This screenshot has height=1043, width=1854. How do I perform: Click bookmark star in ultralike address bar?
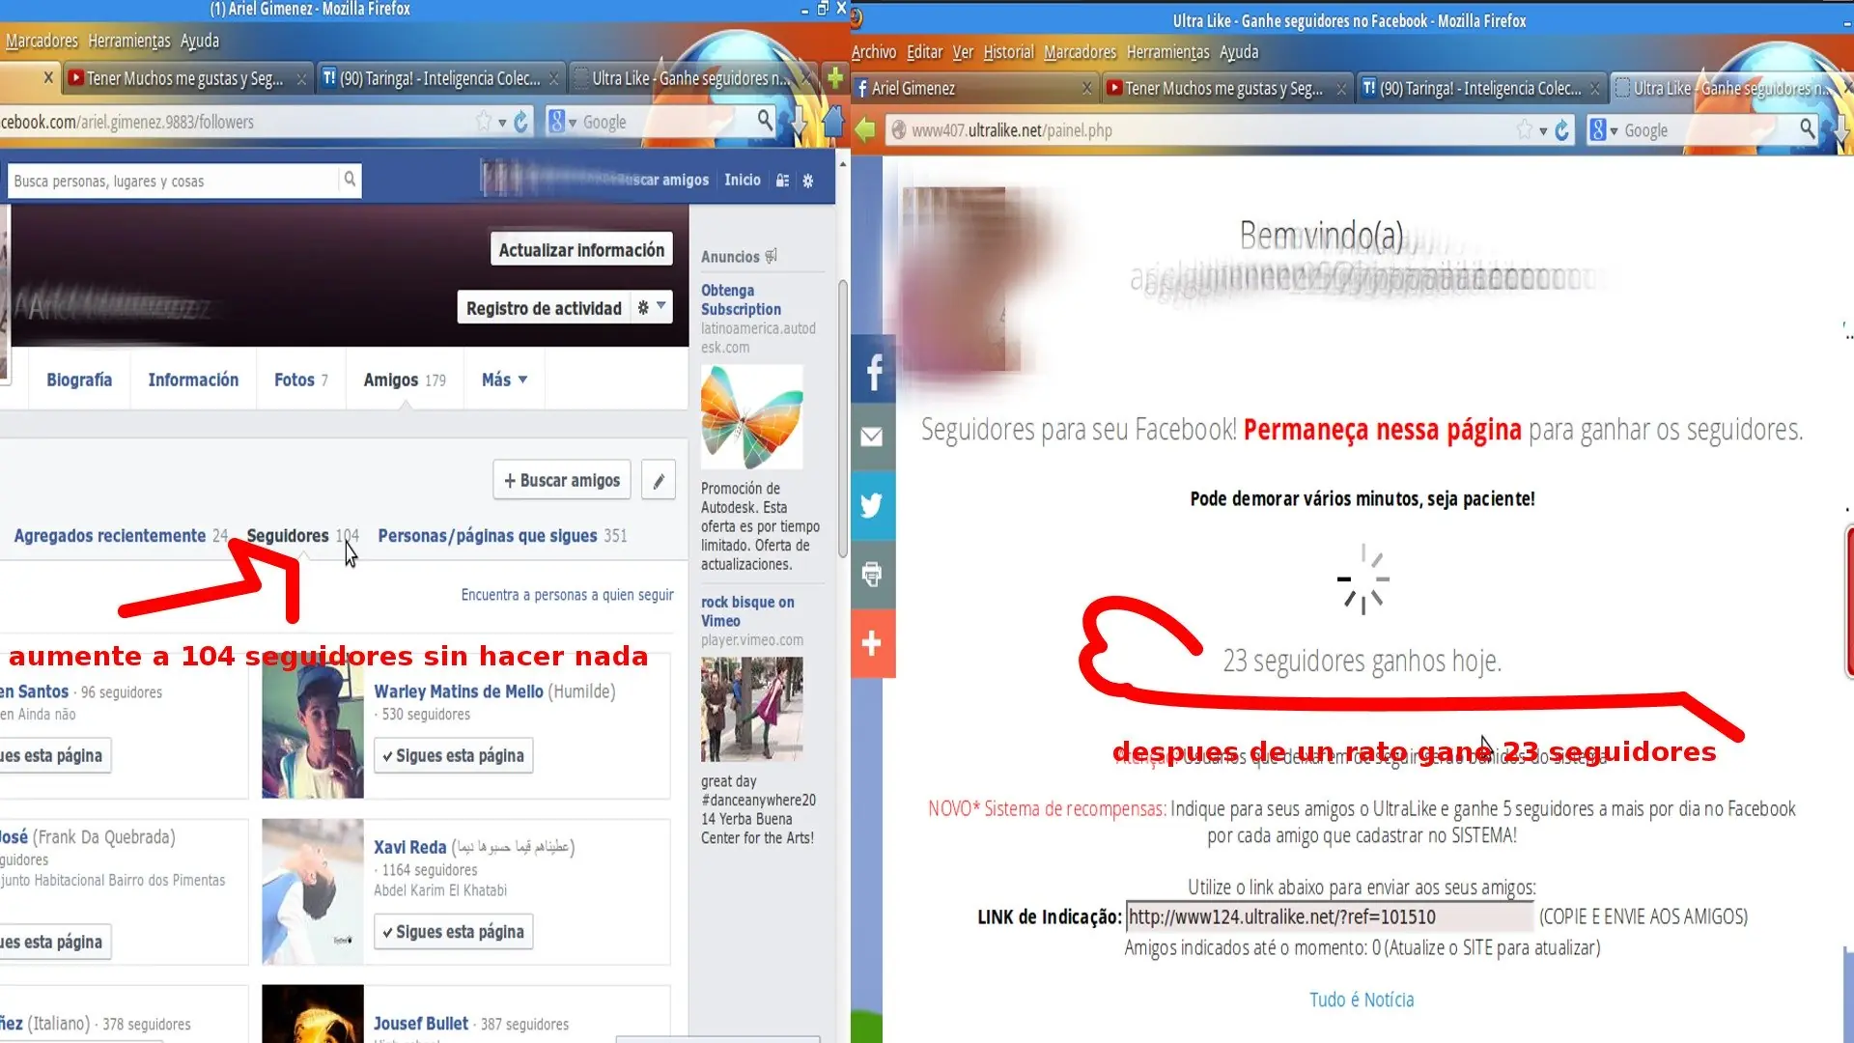click(1524, 129)
